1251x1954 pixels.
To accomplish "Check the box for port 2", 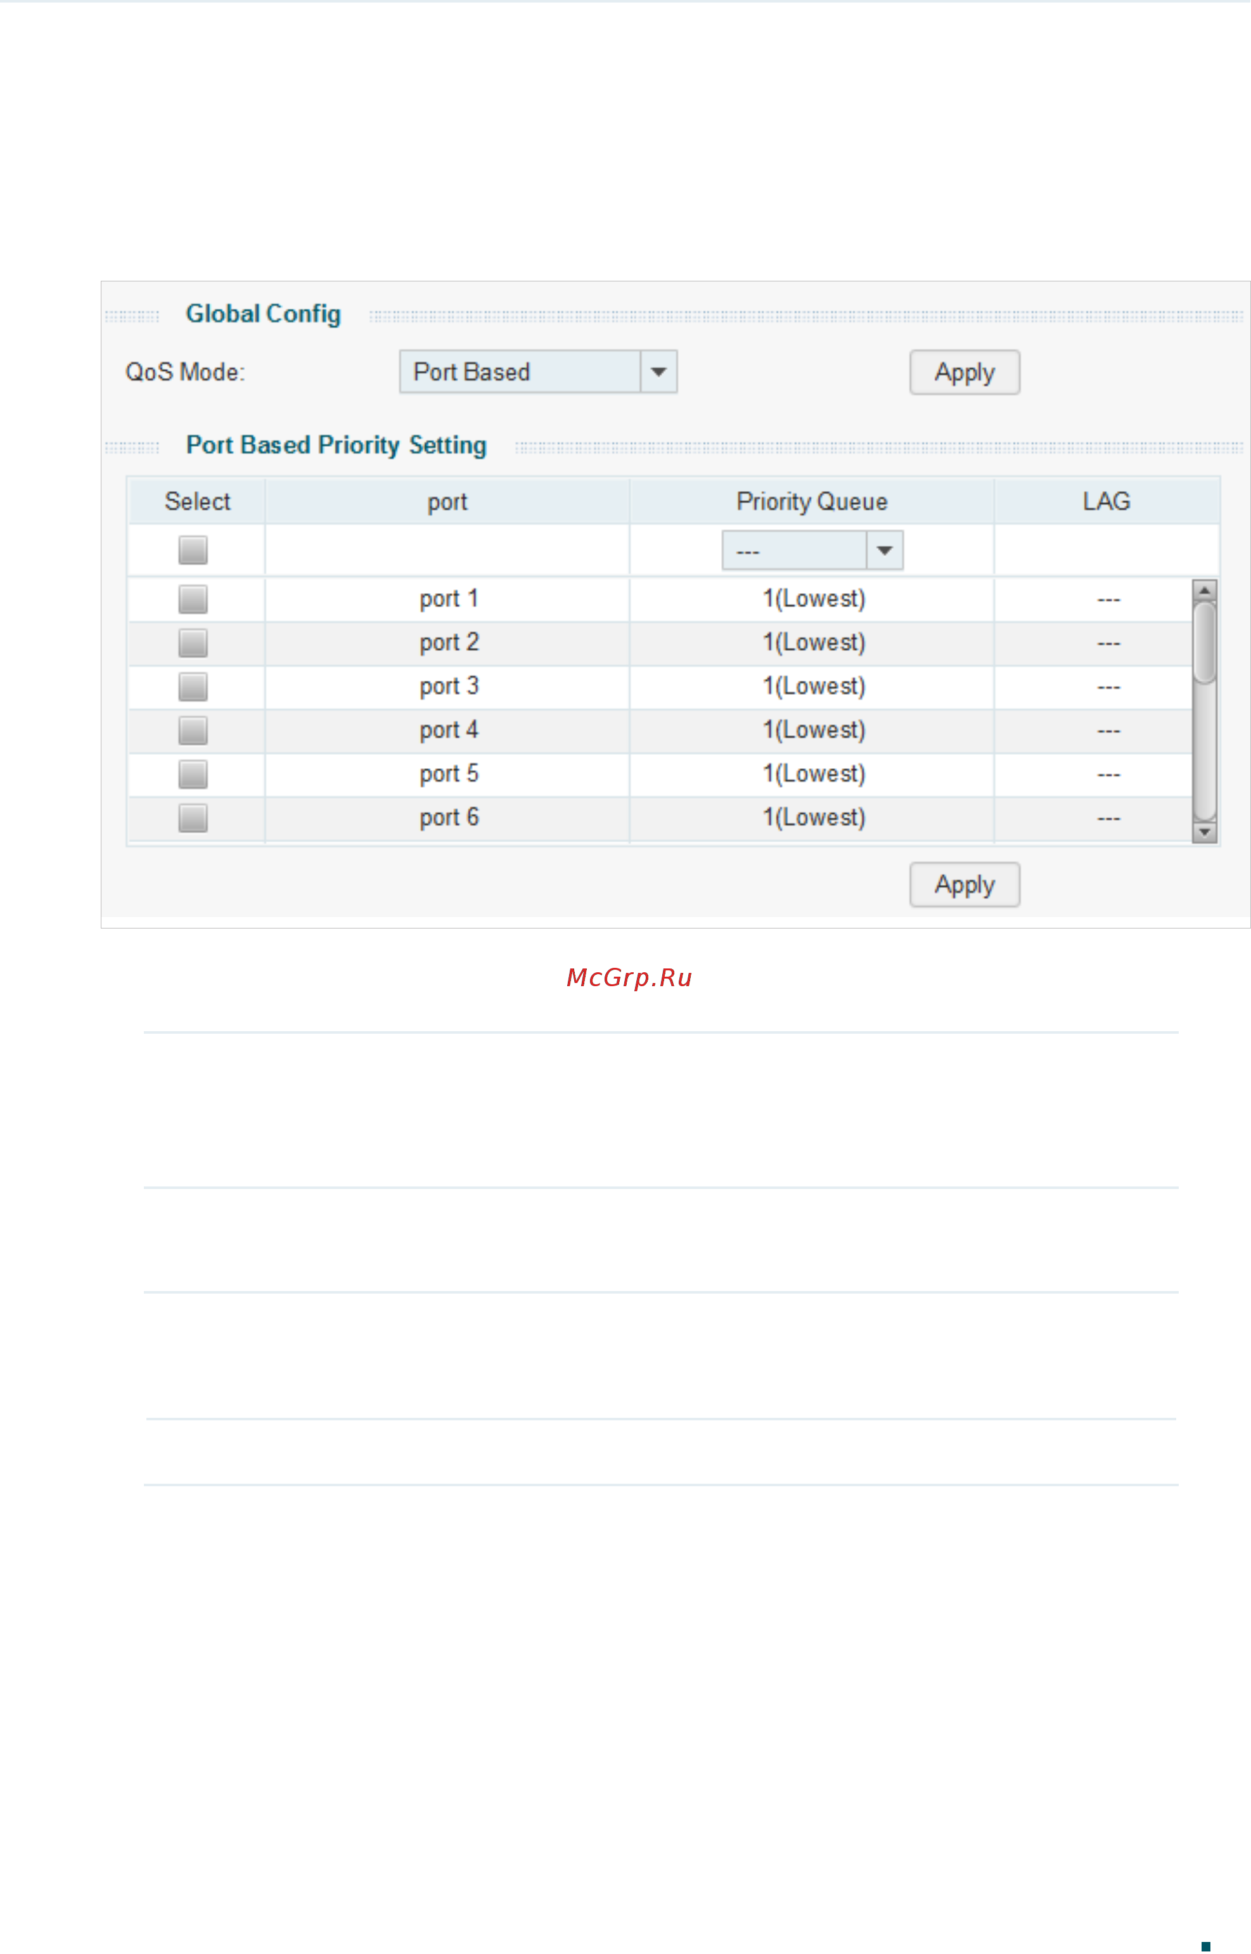I will (193, 643).
